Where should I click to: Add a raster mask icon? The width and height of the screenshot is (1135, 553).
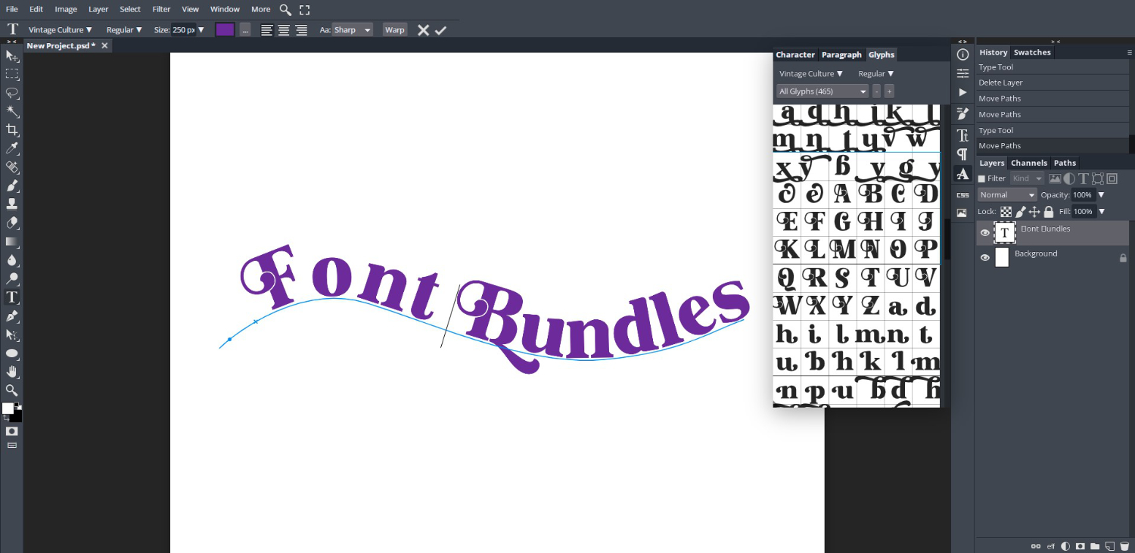coord(1080,545)
